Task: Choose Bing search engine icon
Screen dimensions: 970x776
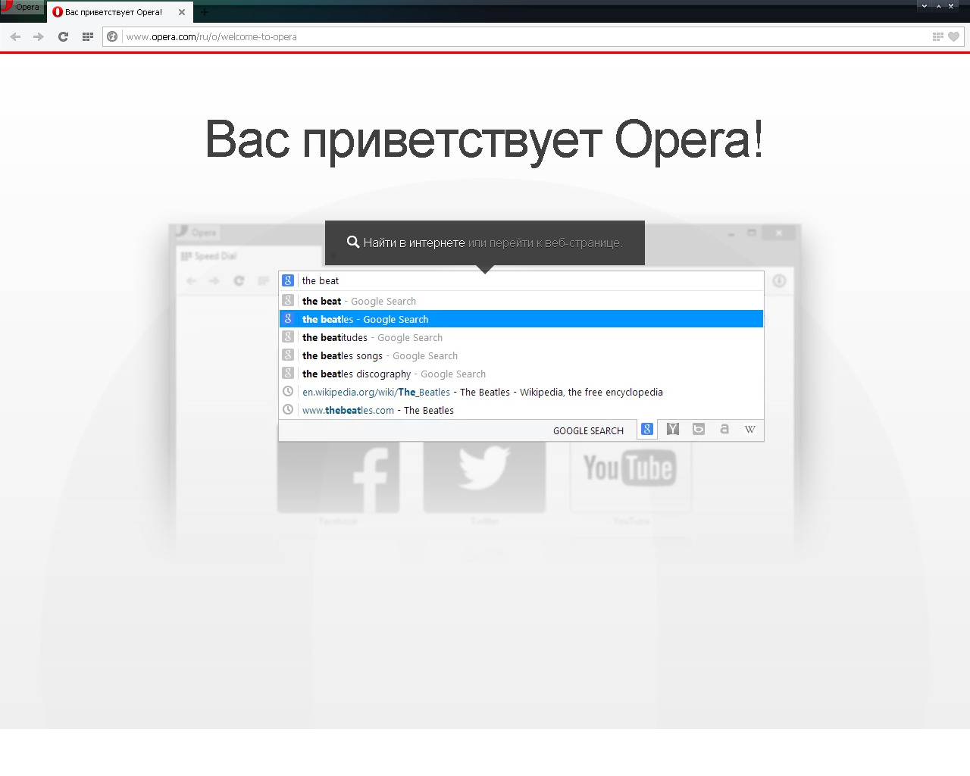Action: coord(699,429)
